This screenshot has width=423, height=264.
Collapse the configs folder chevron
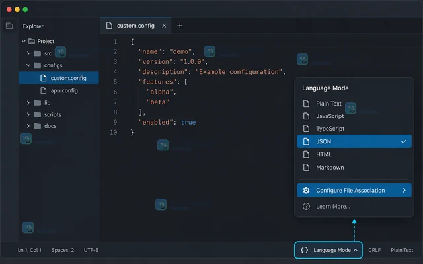[28, 65]
